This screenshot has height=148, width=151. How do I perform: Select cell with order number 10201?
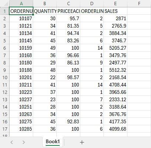21,77
